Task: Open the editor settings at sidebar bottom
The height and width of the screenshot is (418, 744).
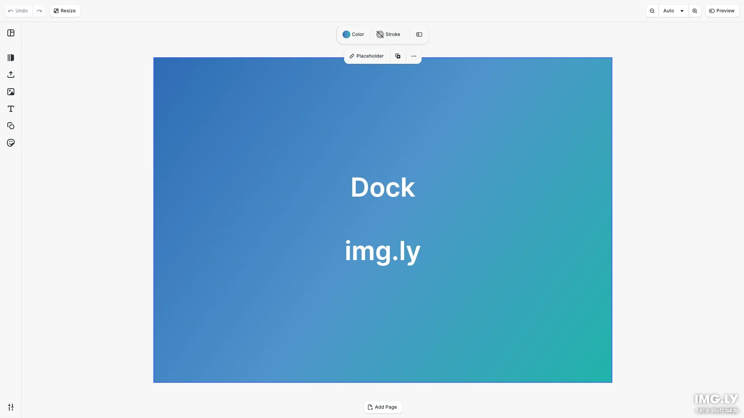Action: (10, 407)
